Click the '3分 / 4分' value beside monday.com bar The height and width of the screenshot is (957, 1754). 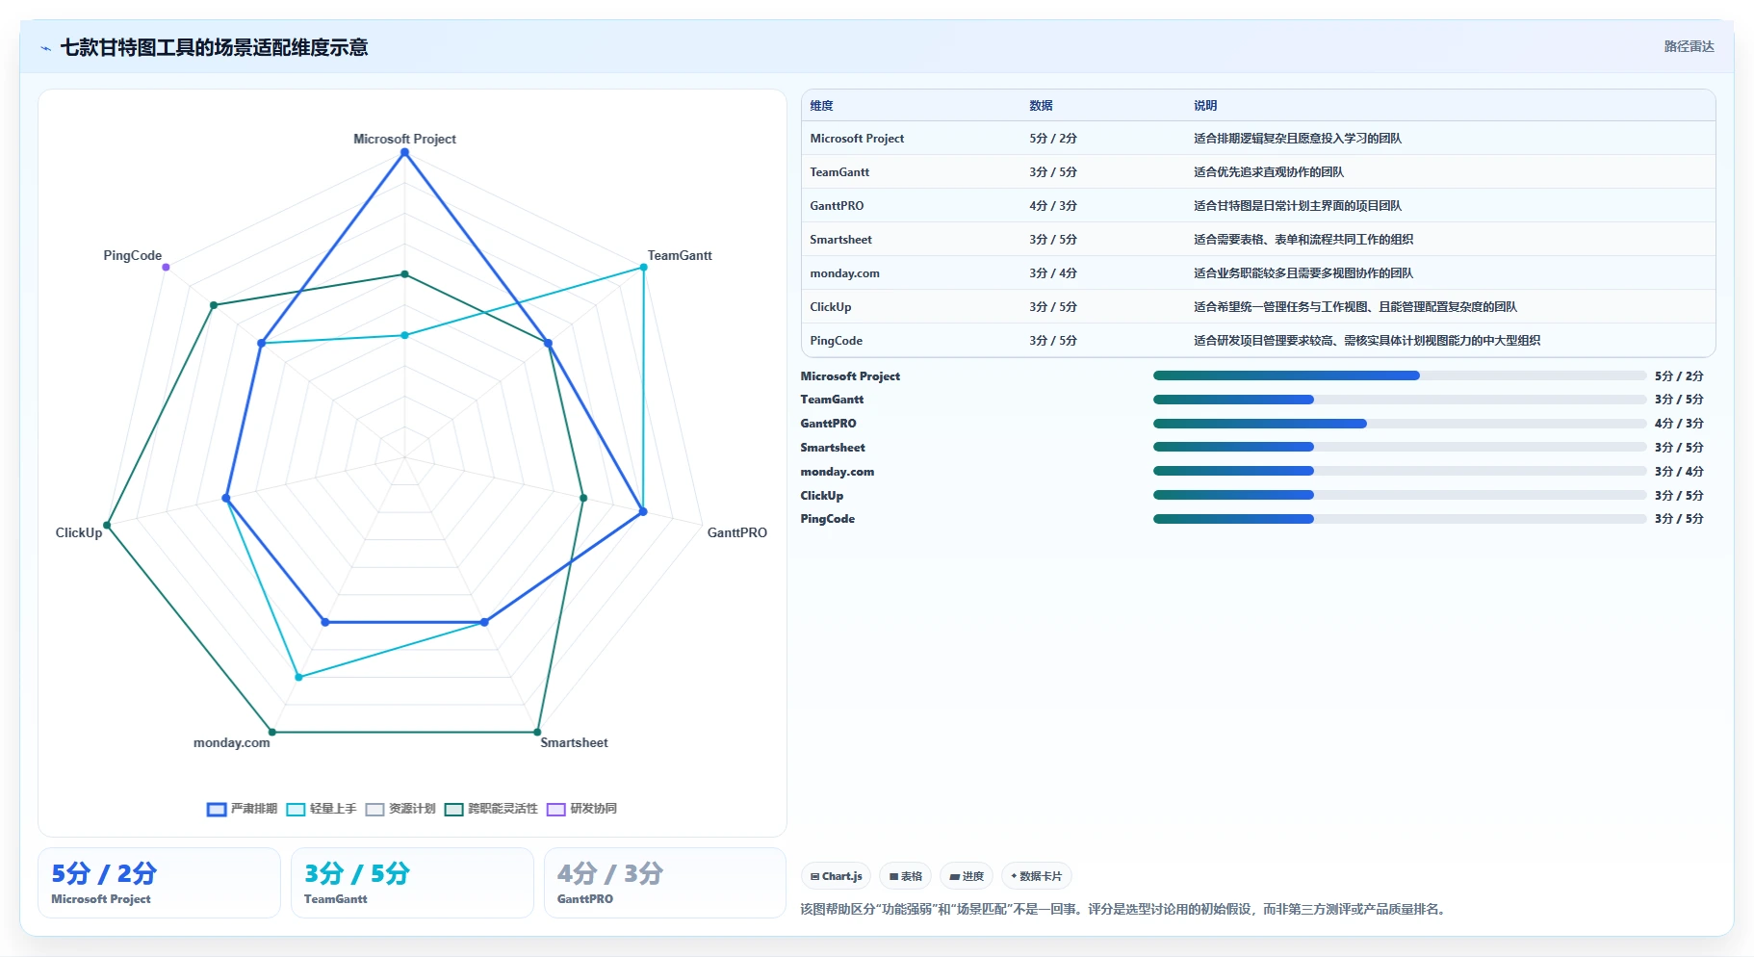(x=1679, y=472)
